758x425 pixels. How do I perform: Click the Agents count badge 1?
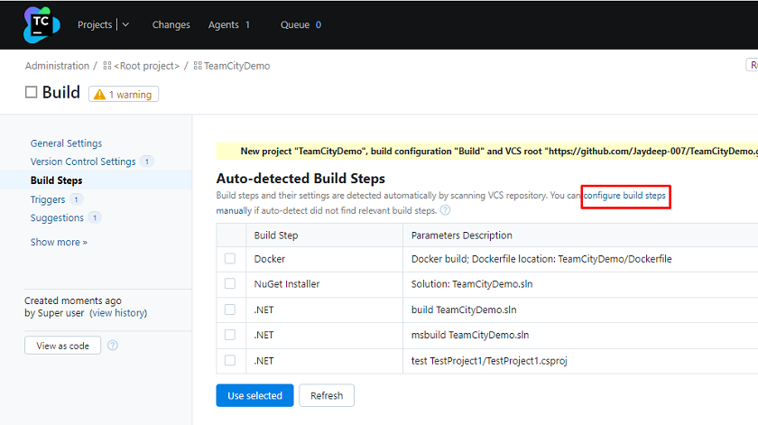(247, 24)
